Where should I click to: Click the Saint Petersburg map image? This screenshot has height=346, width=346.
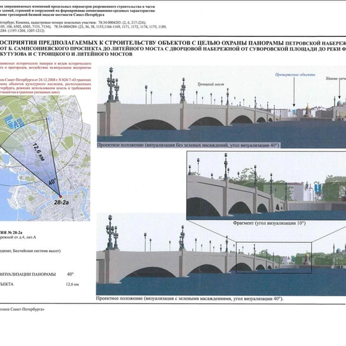(x=45, y=158)
